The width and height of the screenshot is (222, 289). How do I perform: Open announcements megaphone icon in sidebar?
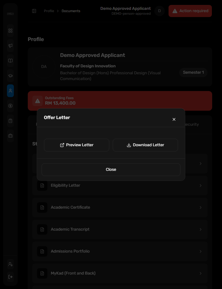click(x=10, y=46)
